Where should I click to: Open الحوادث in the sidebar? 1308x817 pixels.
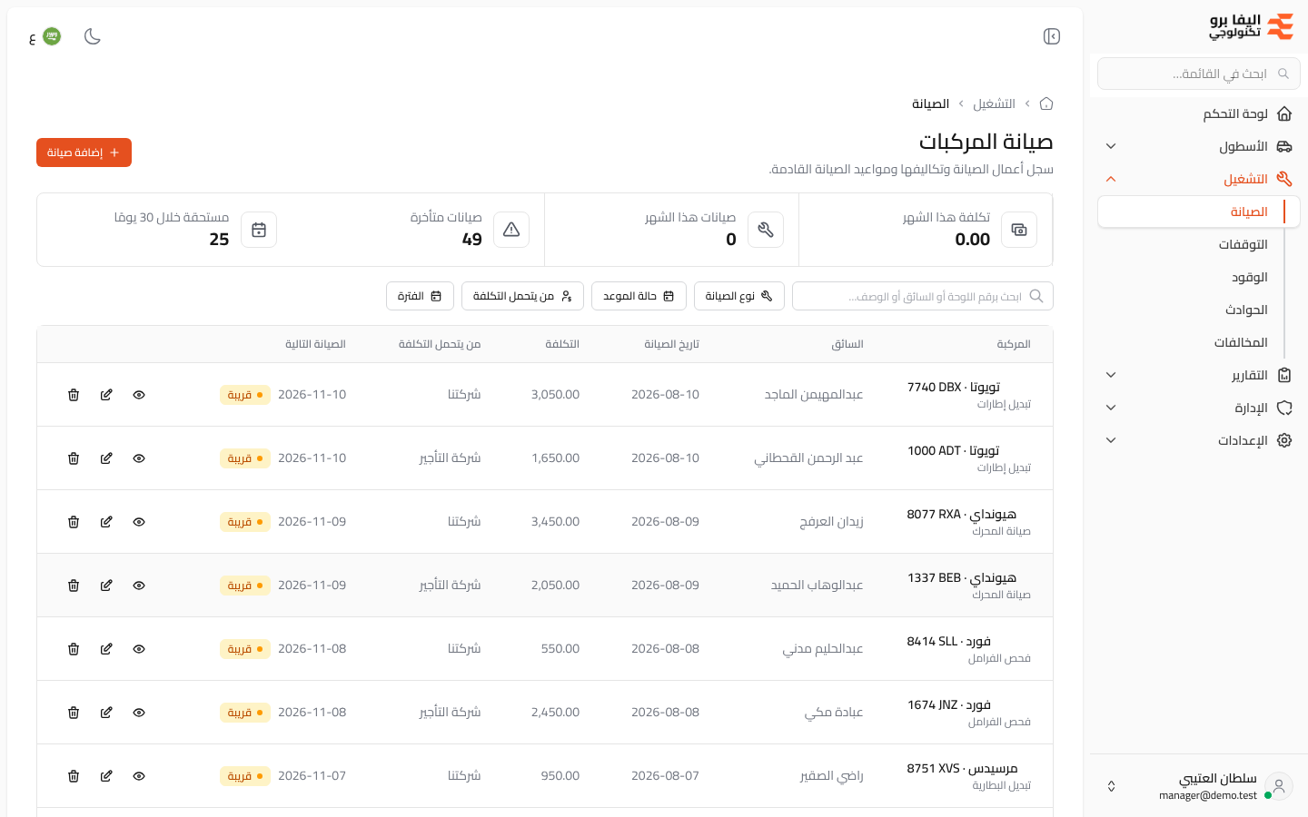[x=1199, y=310]
